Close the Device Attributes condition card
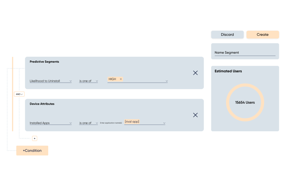Viewport: 295px width, 188px height. [195, 115]
